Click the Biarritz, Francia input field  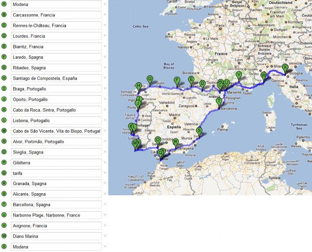point(56,47)
